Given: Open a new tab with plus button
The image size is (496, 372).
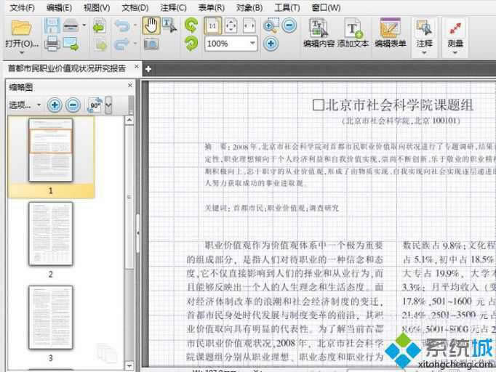Looking at the screenshot, I should click(148, 69).
